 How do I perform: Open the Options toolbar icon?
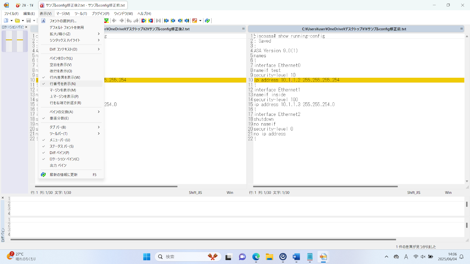point(194,21)
